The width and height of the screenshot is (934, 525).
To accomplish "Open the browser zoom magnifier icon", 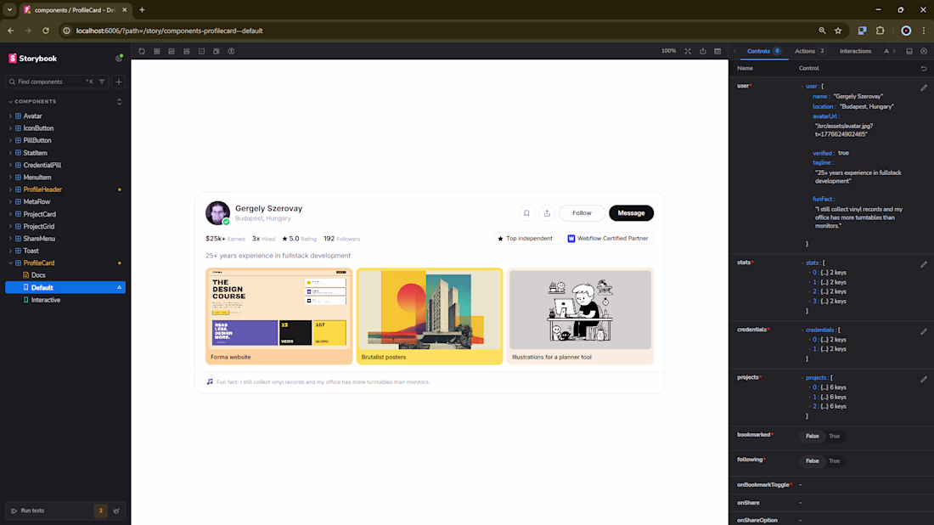I will coord(822,31).
